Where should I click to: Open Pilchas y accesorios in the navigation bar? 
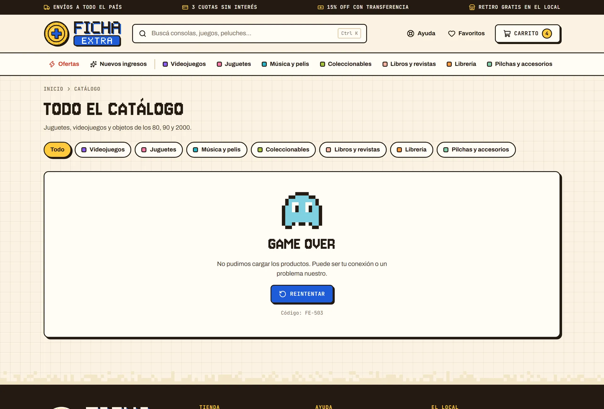[x=520, y=64]
